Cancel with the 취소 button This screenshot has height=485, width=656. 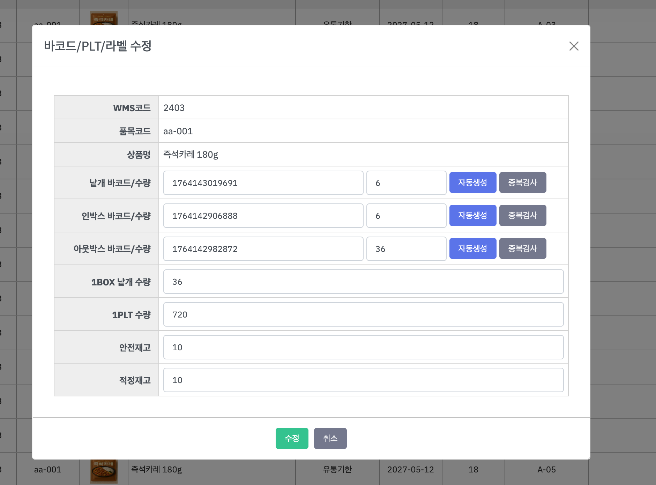point(330,438)
